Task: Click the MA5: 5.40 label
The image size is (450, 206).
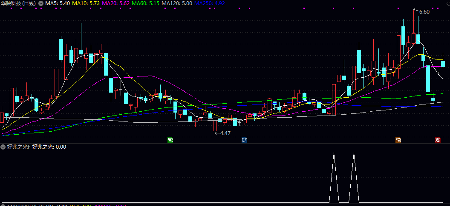Action: [x=58, y=3]
